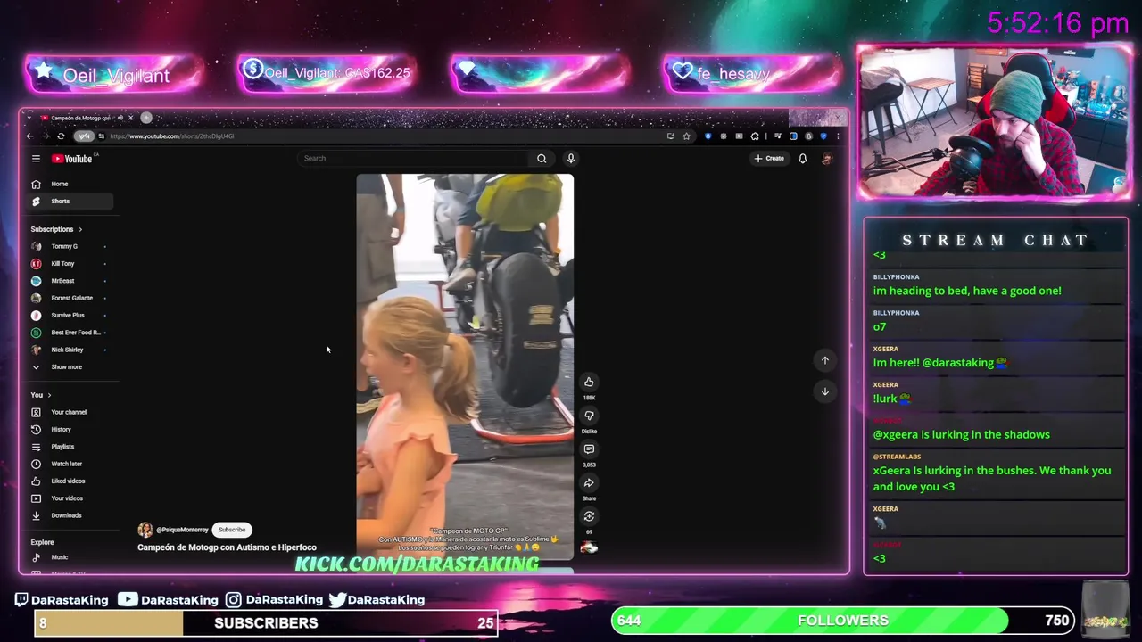The width and height of the screenshot is (1142, 642).
Task: Click the tab search dropdown arrow
Action: [x=30, y=118]
